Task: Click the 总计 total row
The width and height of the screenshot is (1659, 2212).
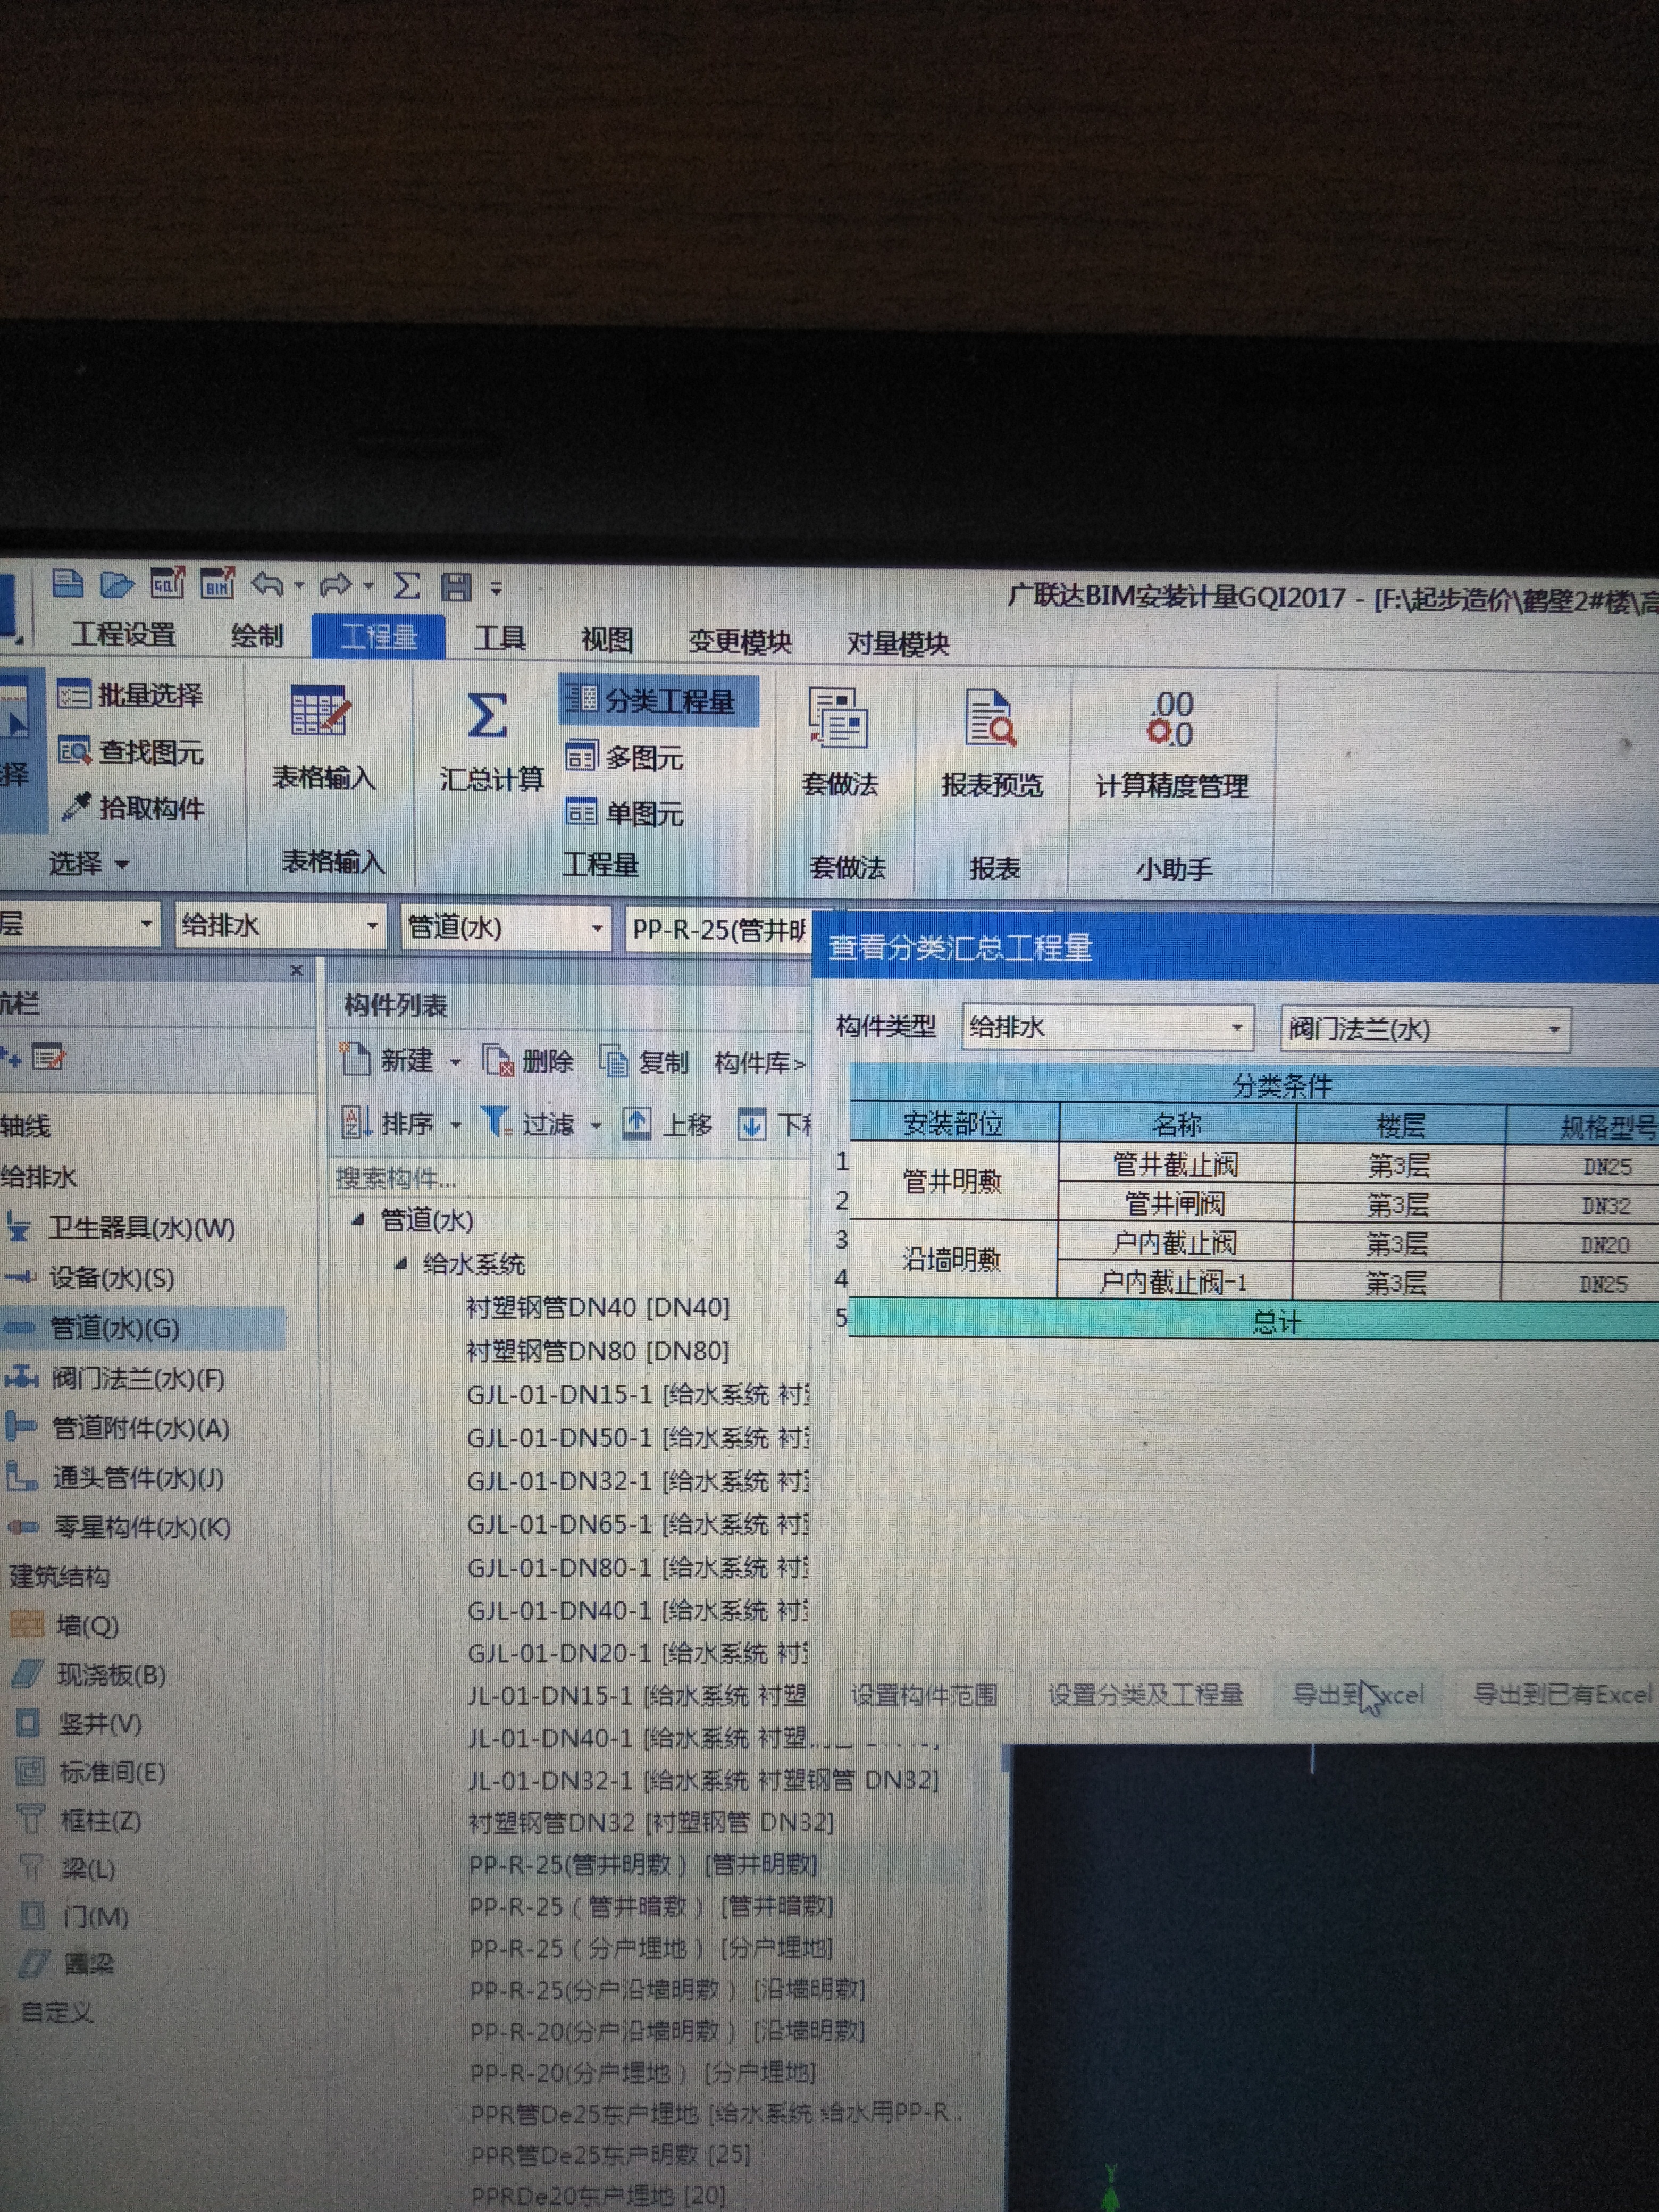Action: 1254,1321
